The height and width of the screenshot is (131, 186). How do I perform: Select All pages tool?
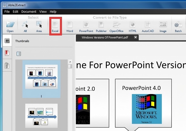click(25, 27)
